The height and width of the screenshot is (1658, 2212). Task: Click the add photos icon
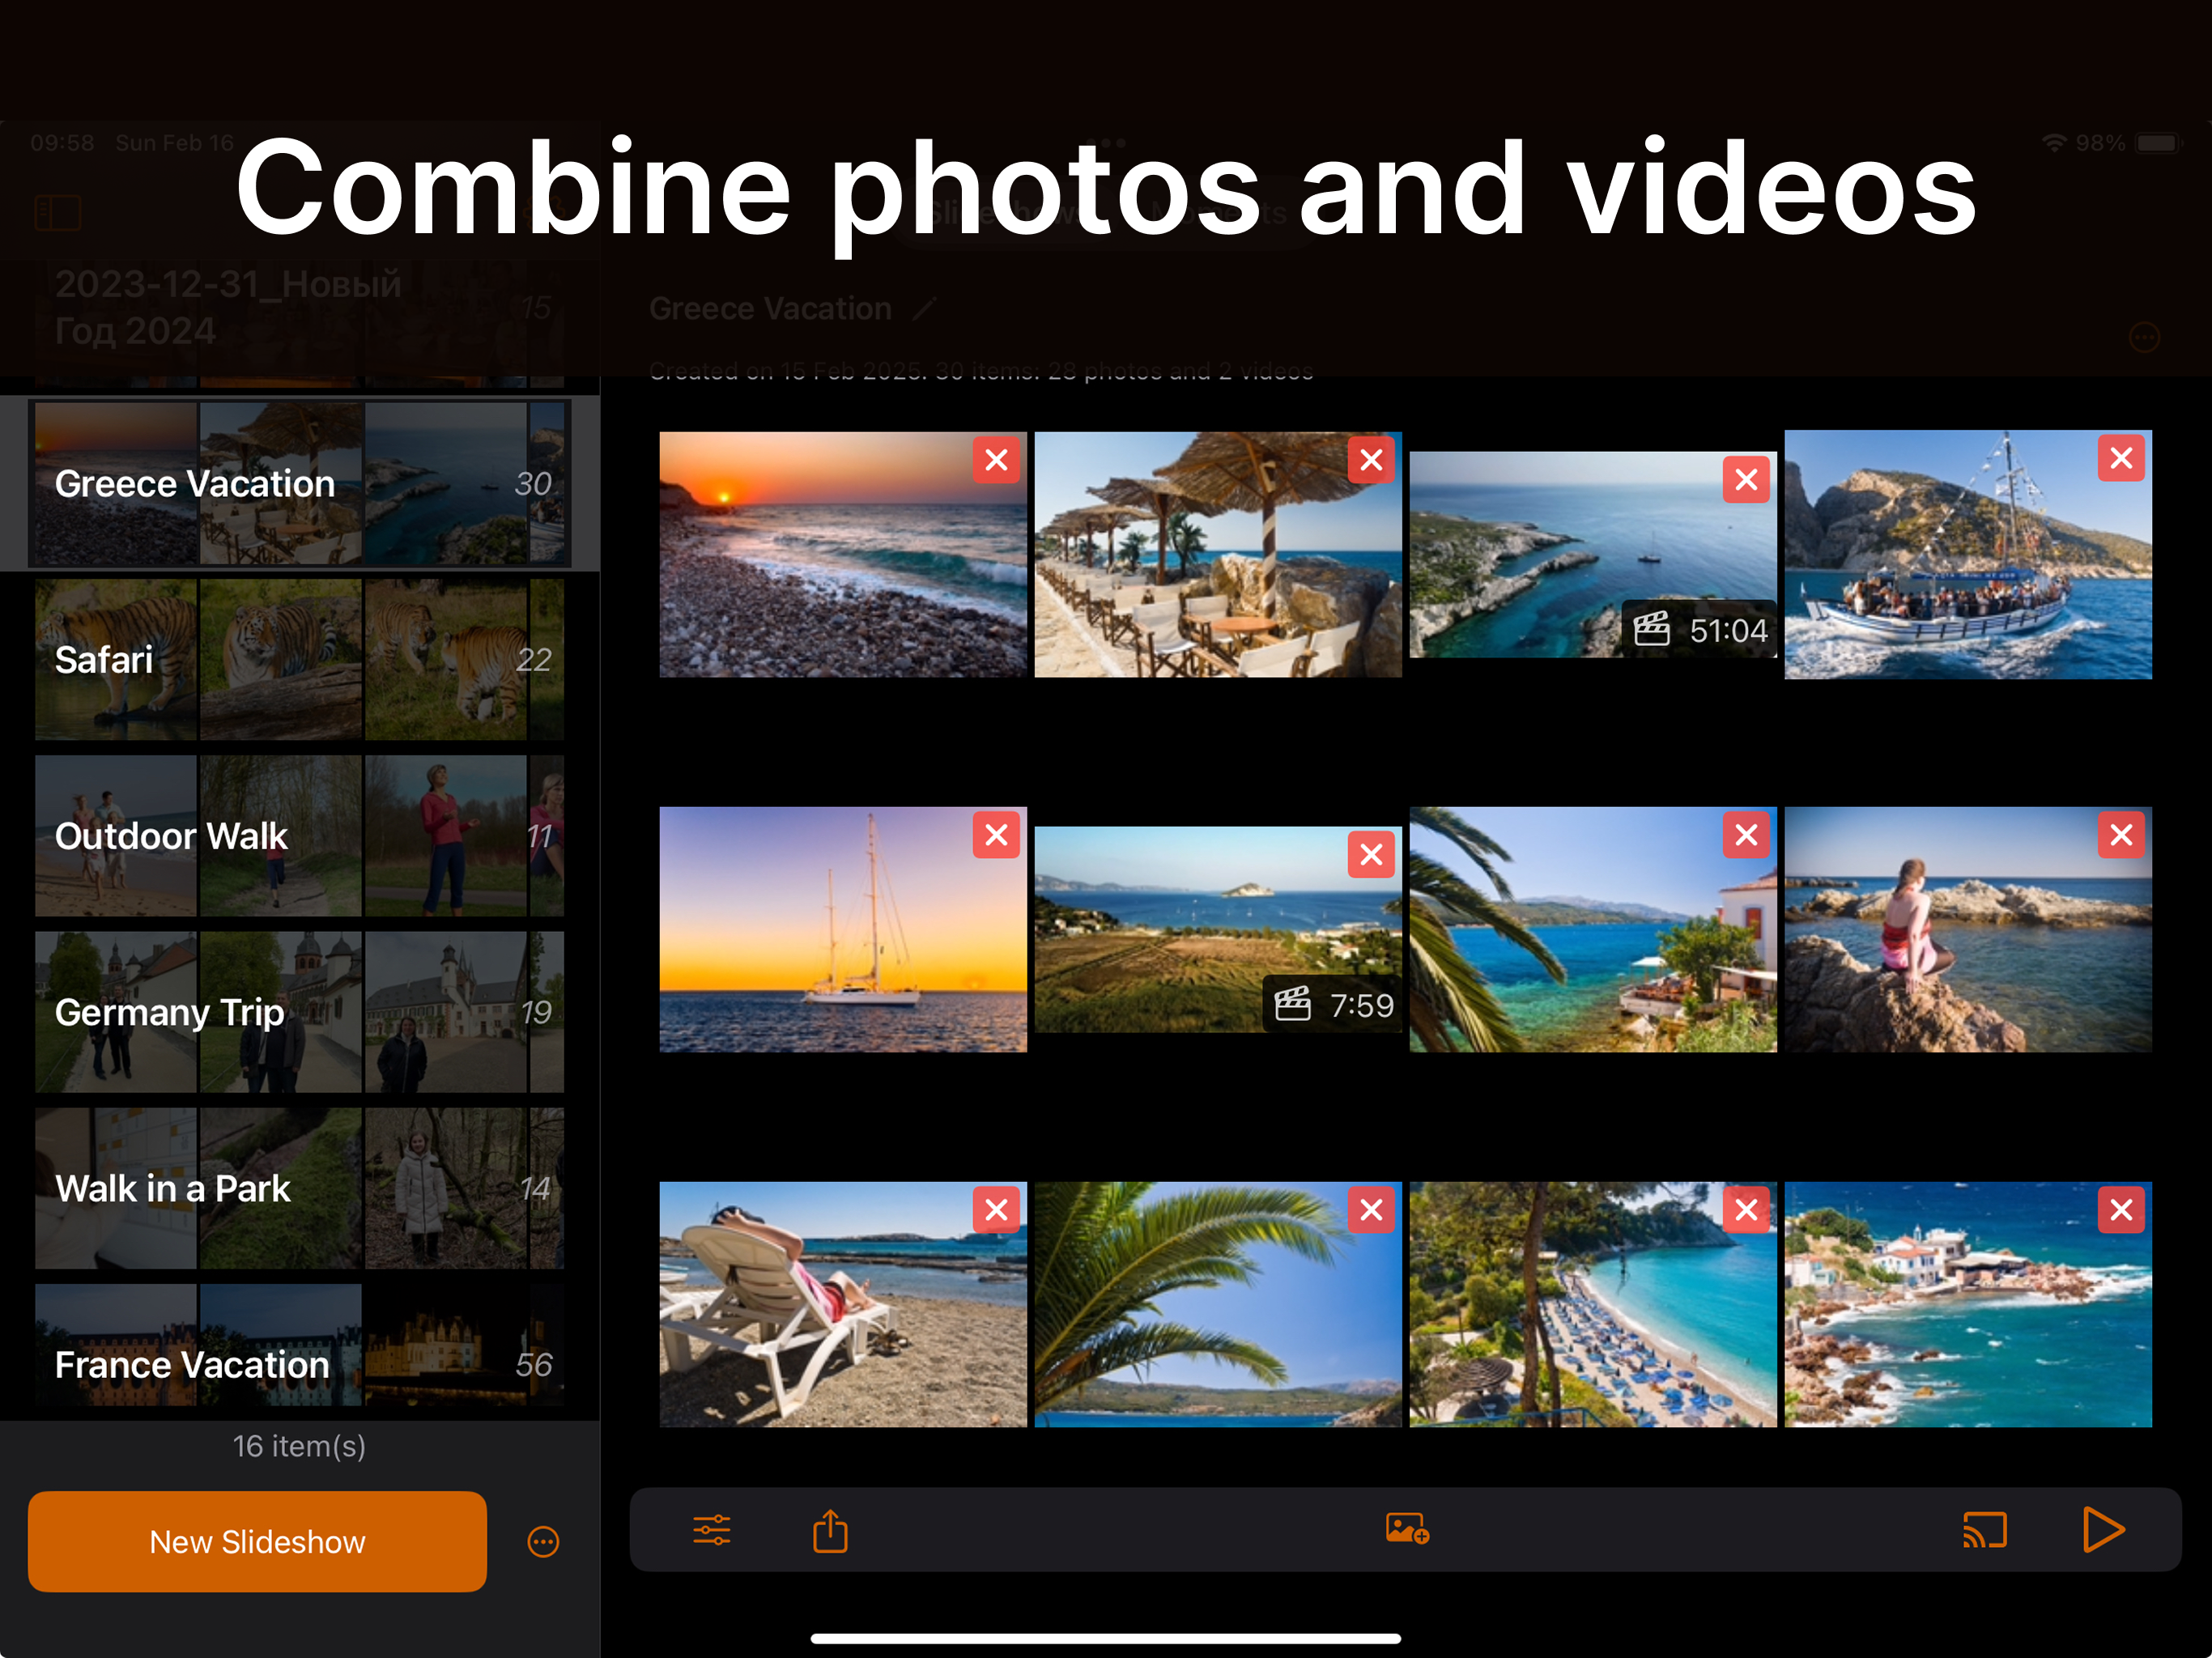click(1406, 1529)
